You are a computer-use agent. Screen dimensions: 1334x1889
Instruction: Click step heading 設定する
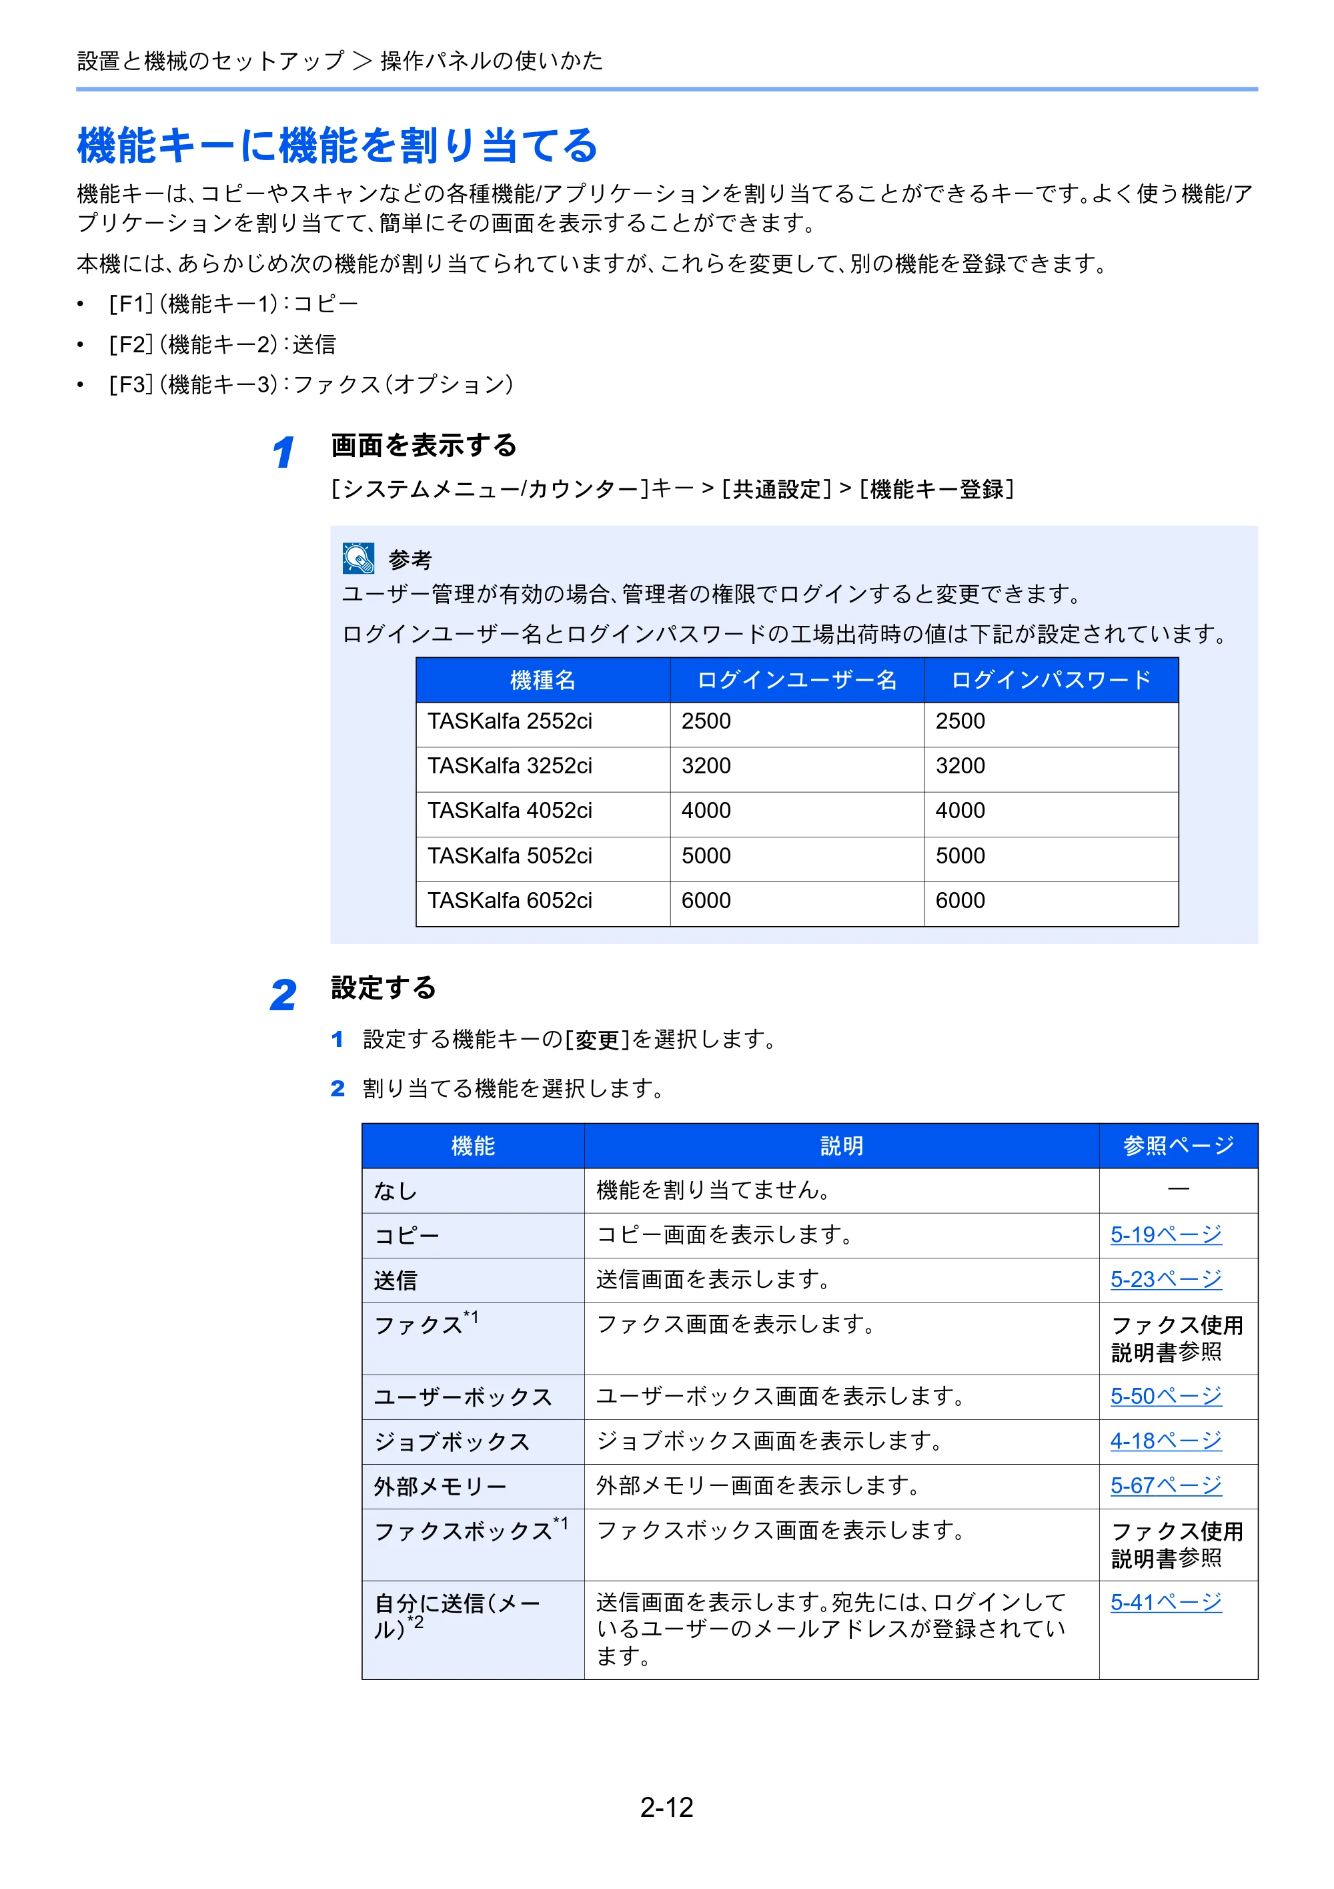pos(384,988)
